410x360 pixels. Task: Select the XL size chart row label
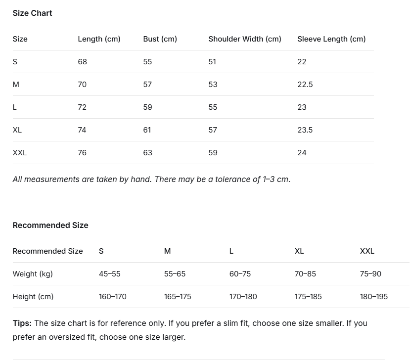coord(17,130)
